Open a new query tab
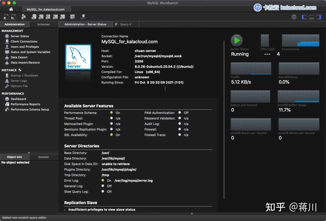This screenshot has width=326, height=221. [x=6, y=17]
